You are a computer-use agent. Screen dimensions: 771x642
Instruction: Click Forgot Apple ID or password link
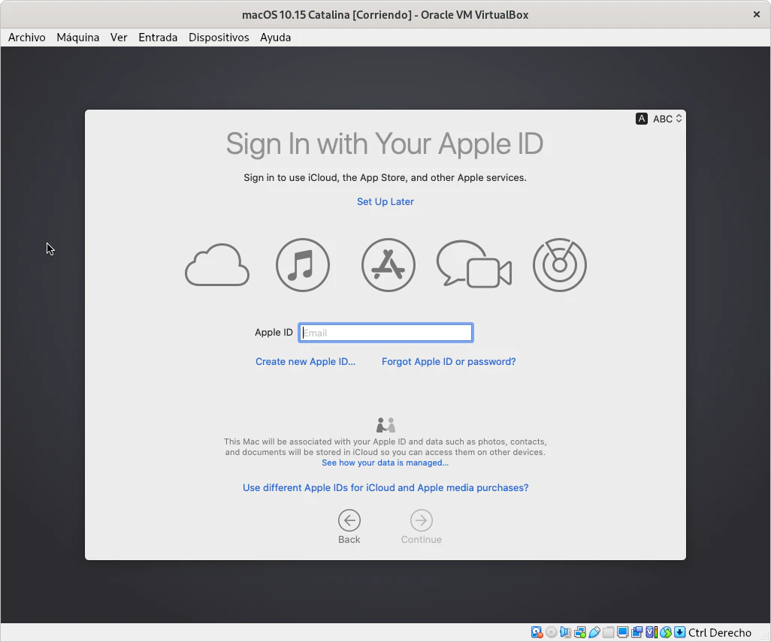coord(449,361)
